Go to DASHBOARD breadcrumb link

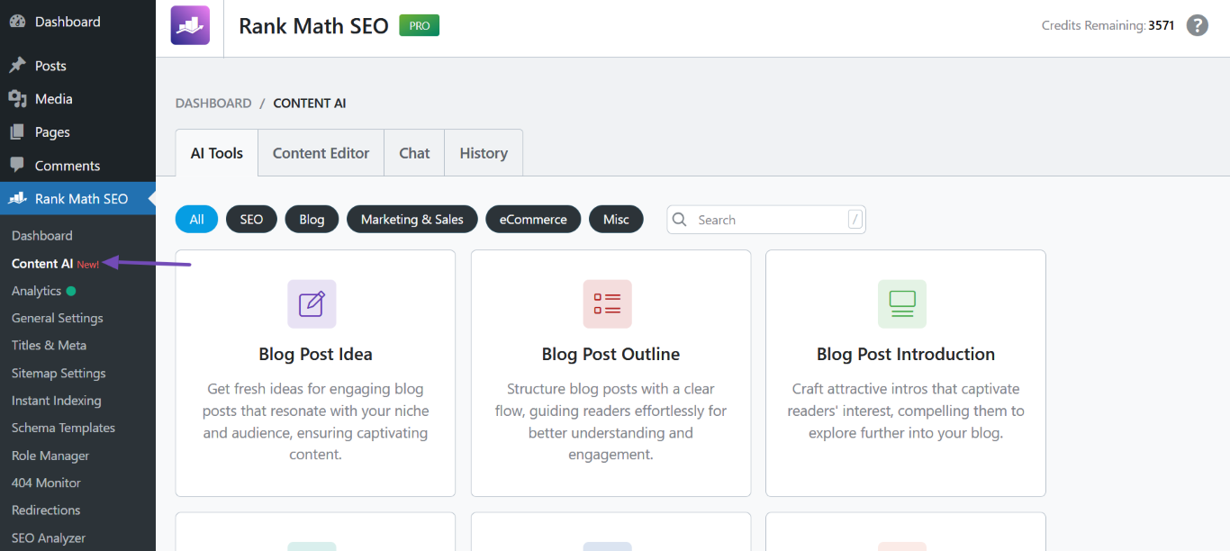(213, 104)
